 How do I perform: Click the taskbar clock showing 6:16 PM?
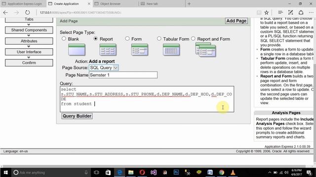click(x=297, y=173)
